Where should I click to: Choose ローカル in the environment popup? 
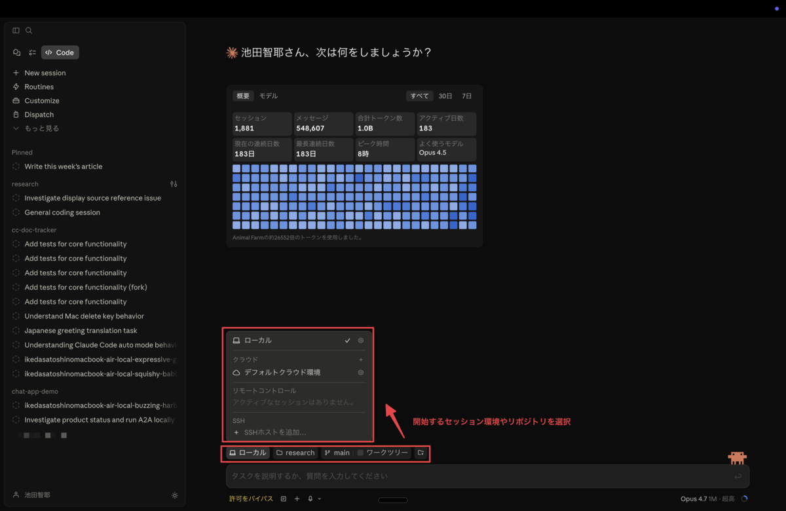click(299, 341)
